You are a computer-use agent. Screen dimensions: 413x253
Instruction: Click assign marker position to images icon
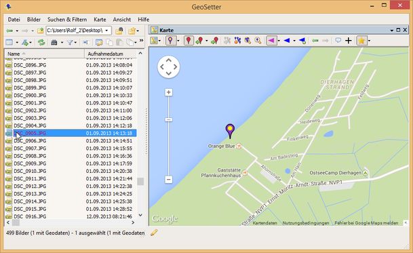pos(199,41)
